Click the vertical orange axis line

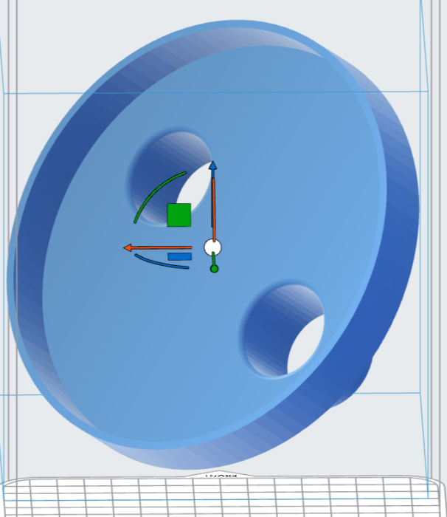214,207
